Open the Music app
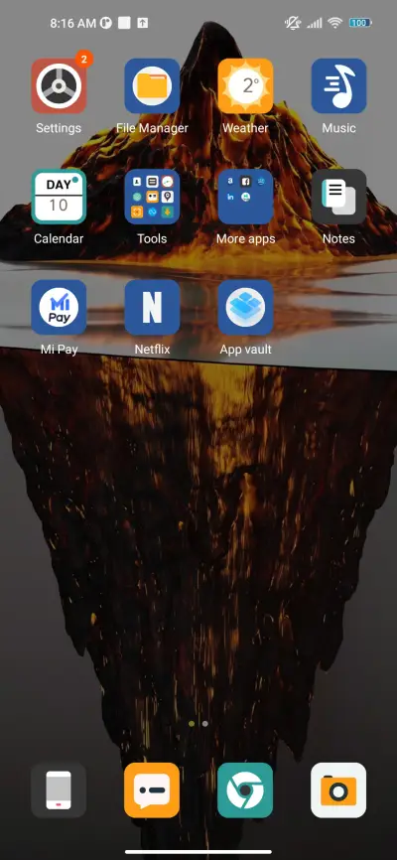Screen dimensions: 397x860 [338, 86]
